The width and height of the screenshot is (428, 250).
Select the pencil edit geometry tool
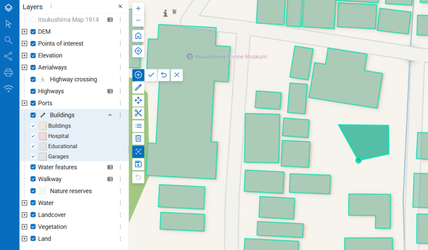point(138,87)
